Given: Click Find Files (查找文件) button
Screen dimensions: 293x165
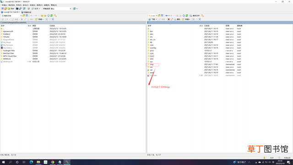Looking at the screenshot, I should [195, 16].
